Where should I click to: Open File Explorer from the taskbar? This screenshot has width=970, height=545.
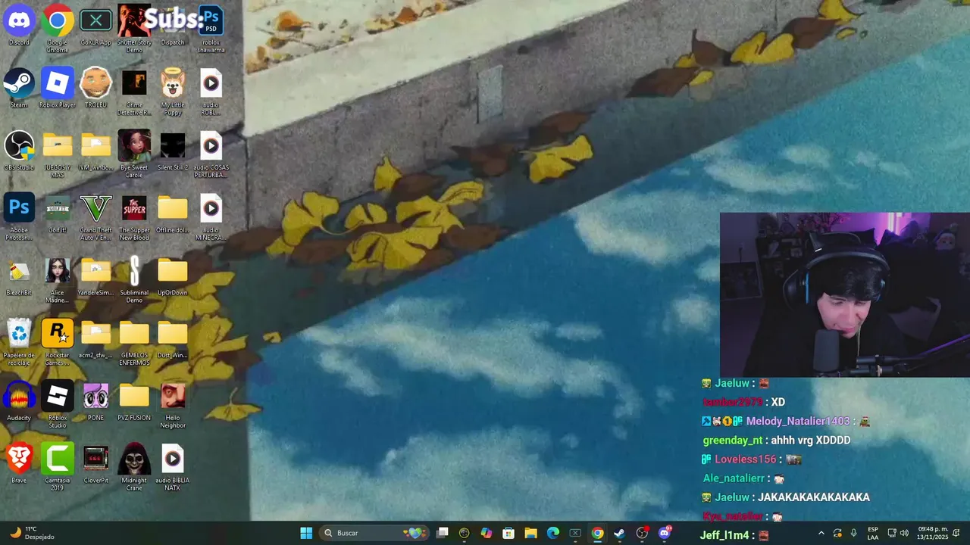point(530,533)
